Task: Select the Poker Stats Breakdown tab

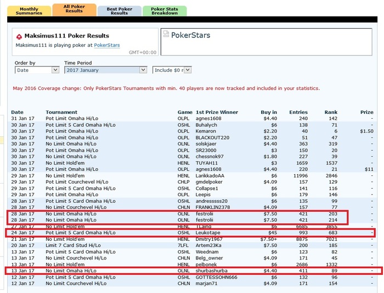Action: 165,10
